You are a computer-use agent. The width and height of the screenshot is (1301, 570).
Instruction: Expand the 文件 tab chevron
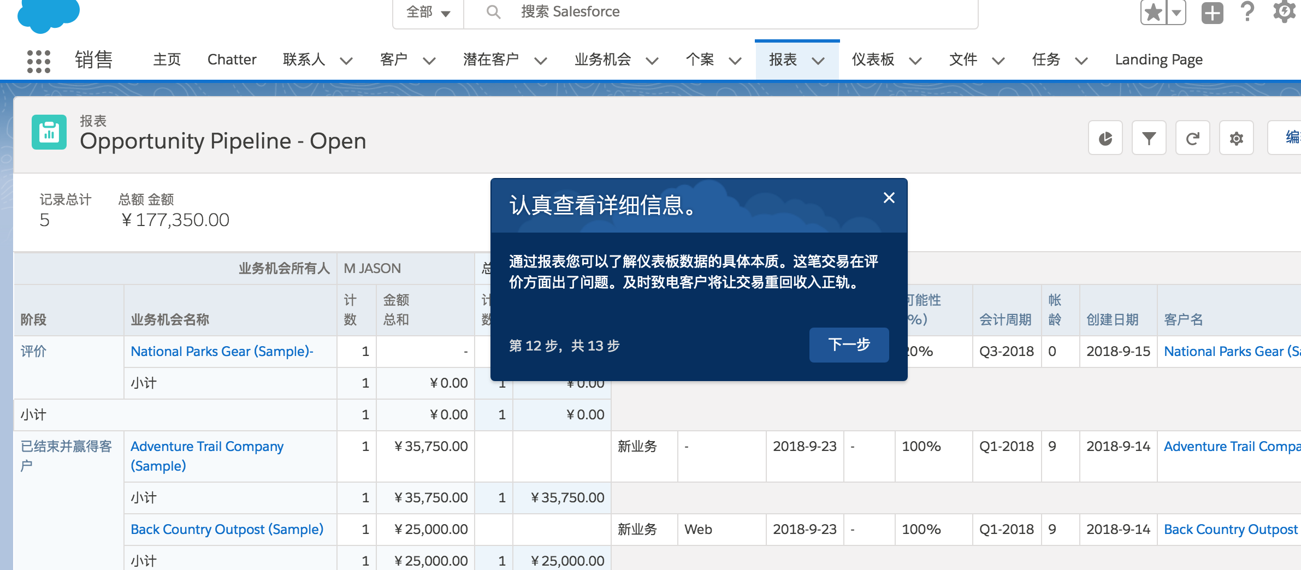(x=998, y=61)
